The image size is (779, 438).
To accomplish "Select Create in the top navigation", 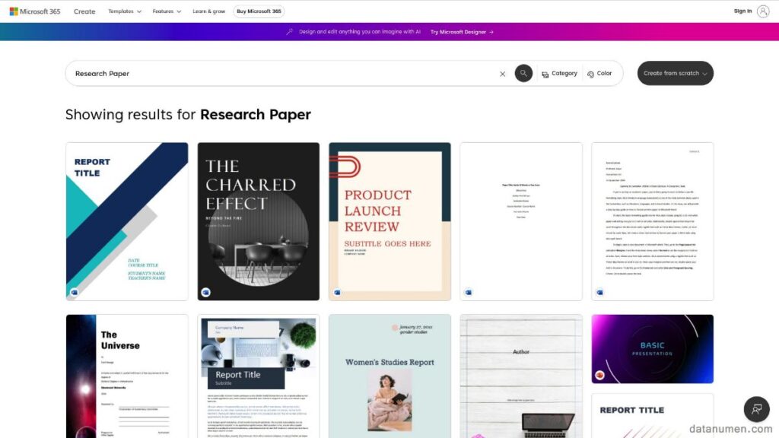I will pyautogui.click(x=84, y=11).
